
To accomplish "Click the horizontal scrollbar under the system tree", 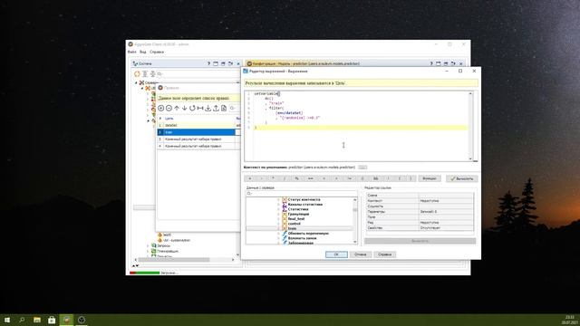I will tap(184, 260).
